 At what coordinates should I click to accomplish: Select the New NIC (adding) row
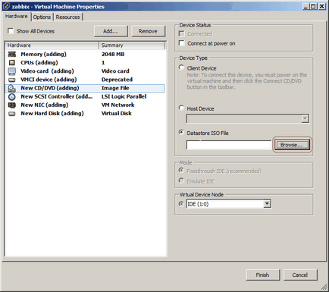pos(85,105)
